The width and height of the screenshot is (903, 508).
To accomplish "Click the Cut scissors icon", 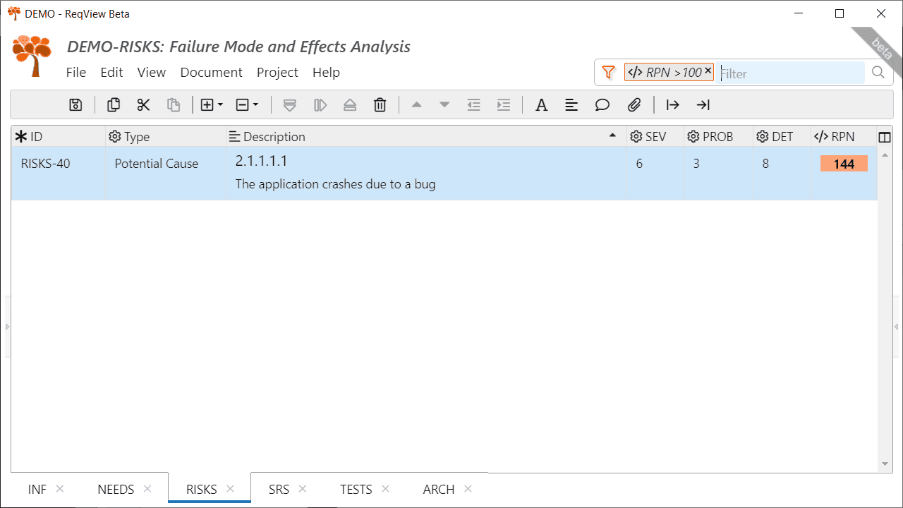I will point(144,105).
